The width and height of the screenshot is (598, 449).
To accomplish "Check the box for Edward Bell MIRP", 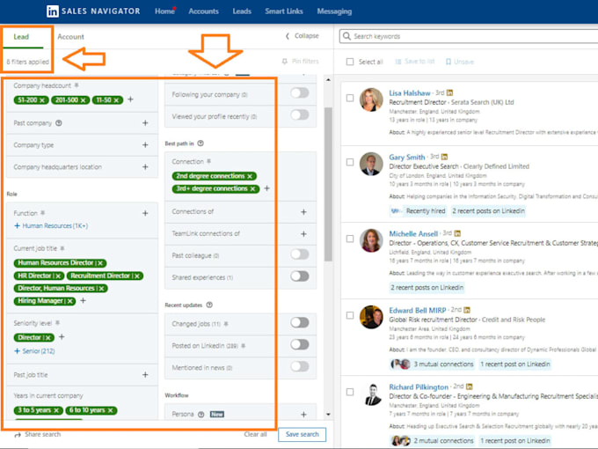I will point(350,315).
